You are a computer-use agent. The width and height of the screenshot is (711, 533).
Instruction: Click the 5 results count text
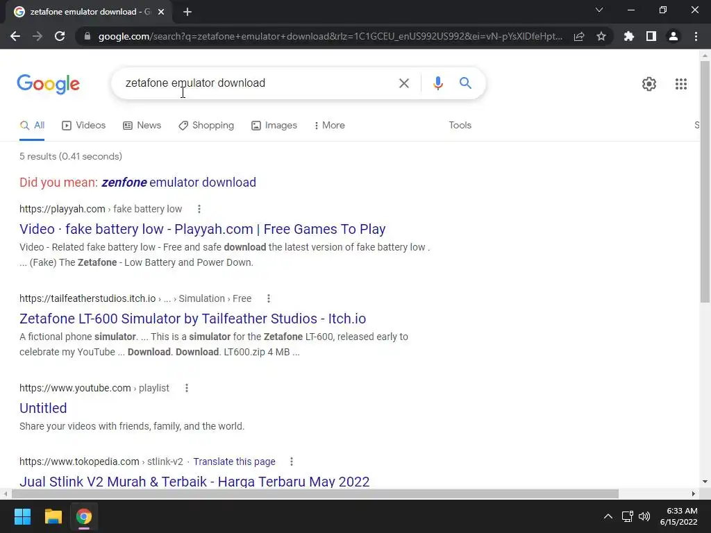[71, 156]
